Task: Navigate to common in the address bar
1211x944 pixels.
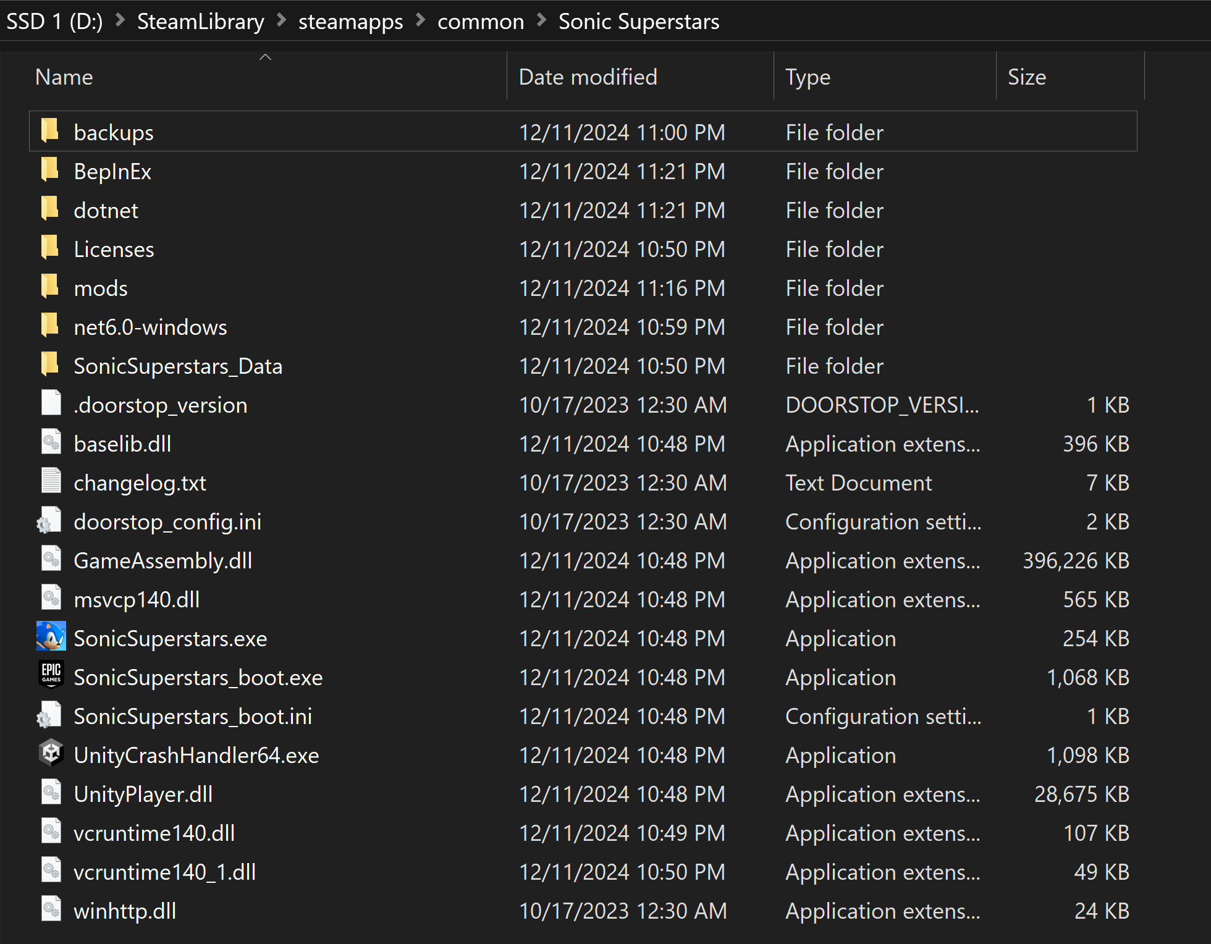Action: 481,20
